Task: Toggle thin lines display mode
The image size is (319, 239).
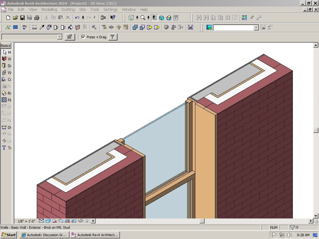Action: point(155,18)
